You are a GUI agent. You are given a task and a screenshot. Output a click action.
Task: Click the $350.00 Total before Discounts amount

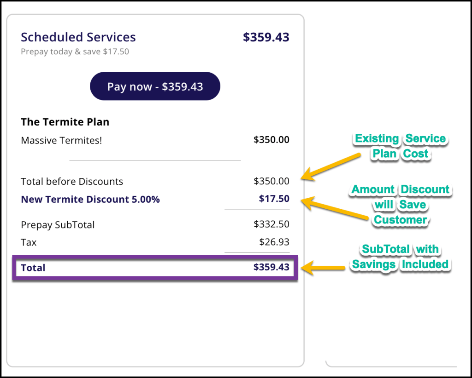tap(271, 181)
